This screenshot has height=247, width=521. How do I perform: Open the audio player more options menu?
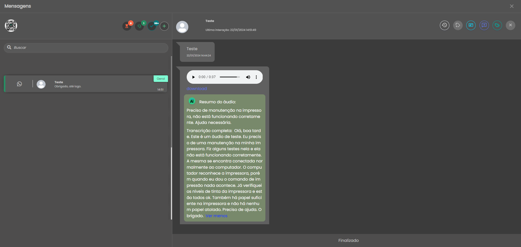click(x=256, y=77)
